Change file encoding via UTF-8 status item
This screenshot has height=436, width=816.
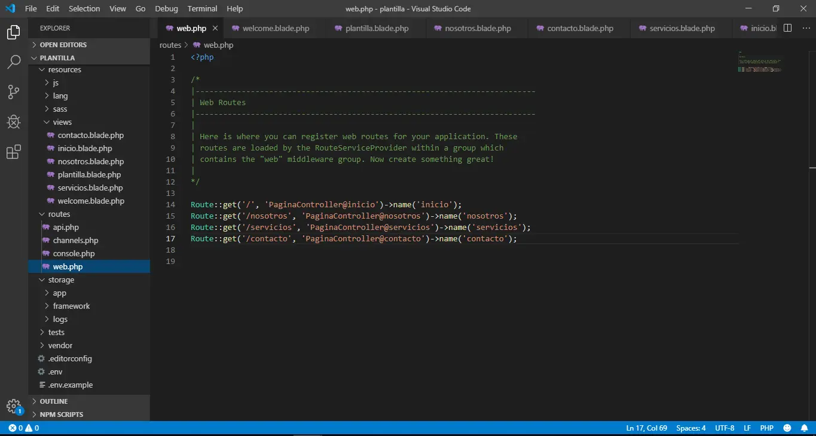pos(725,428)
